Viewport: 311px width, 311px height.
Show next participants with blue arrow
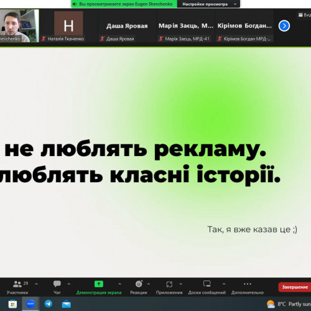pos(284,26)
